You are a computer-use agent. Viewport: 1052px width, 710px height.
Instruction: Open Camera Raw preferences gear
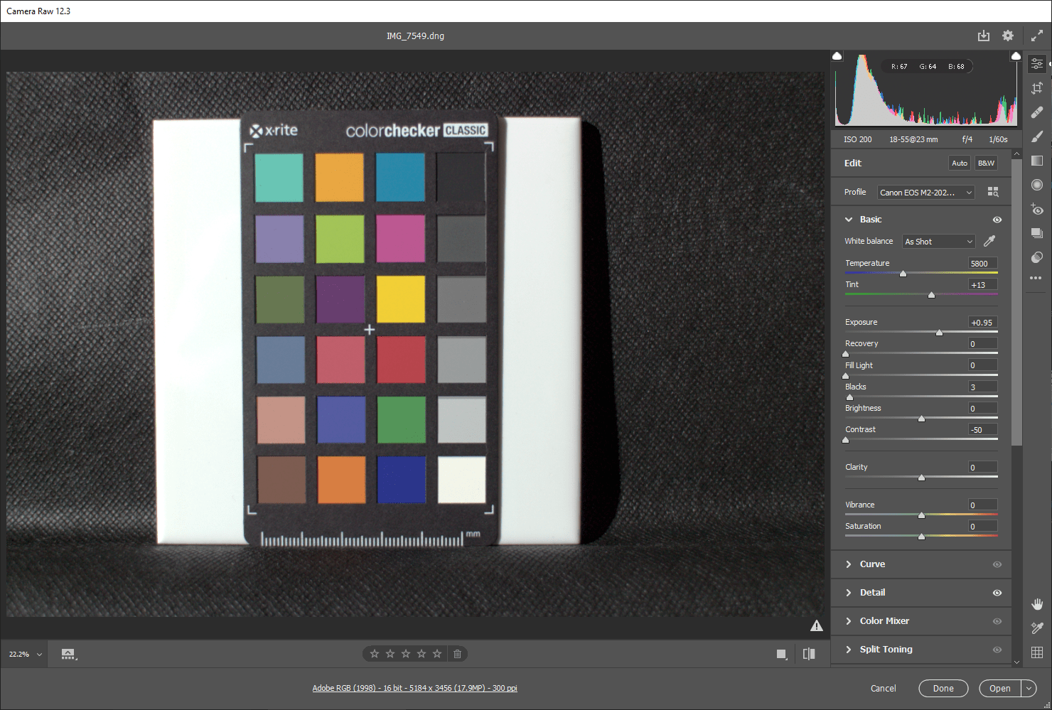point(1007,35)
